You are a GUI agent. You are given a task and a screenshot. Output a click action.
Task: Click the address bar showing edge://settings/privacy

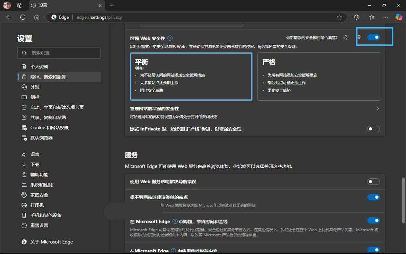(196, 17)
